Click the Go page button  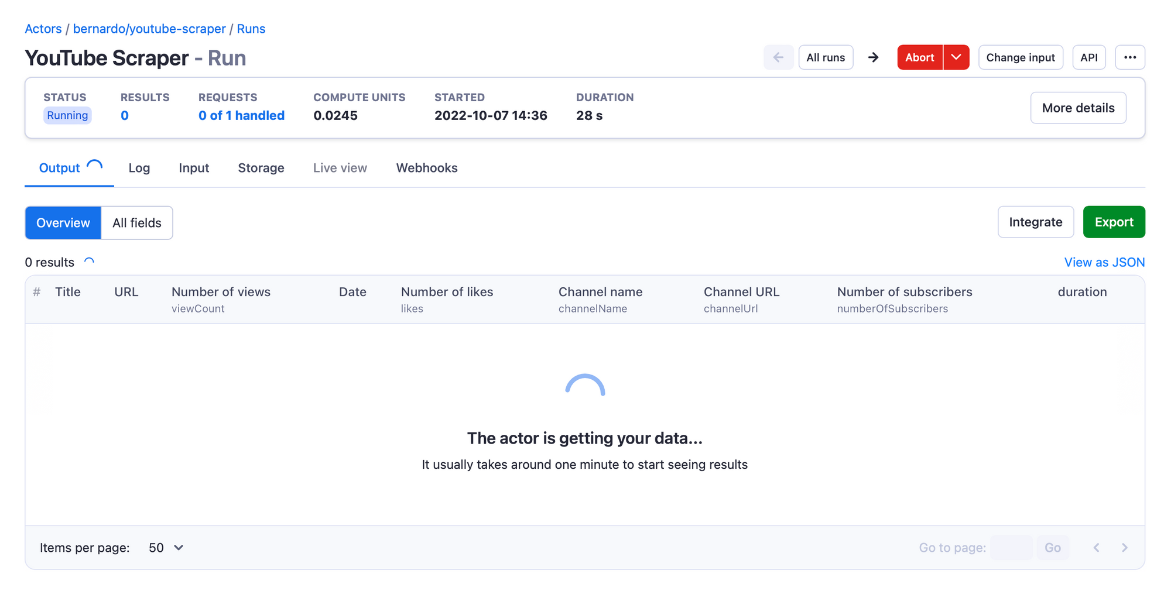[1052, 548]
